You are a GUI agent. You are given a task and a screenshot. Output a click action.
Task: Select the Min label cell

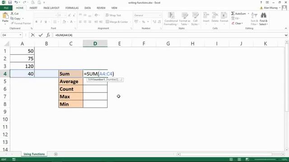pos(71,104)
